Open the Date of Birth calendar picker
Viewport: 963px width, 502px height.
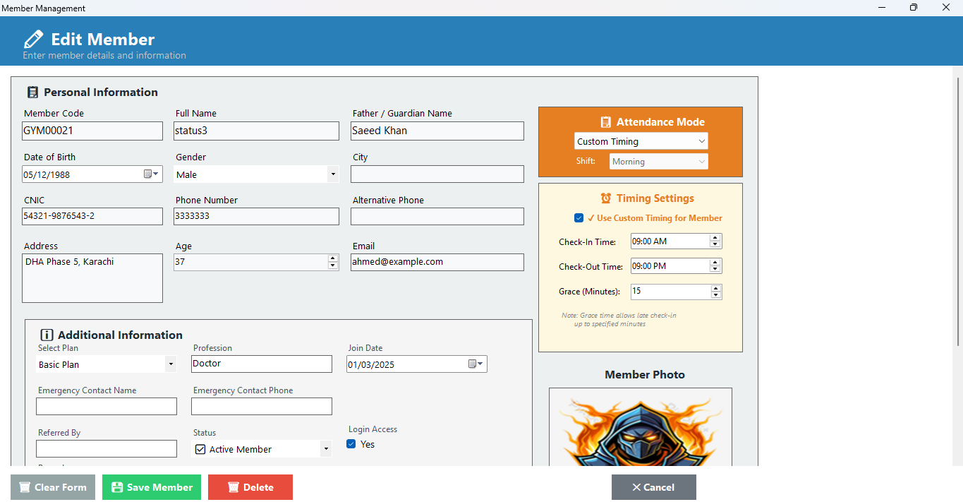[152, 174]
